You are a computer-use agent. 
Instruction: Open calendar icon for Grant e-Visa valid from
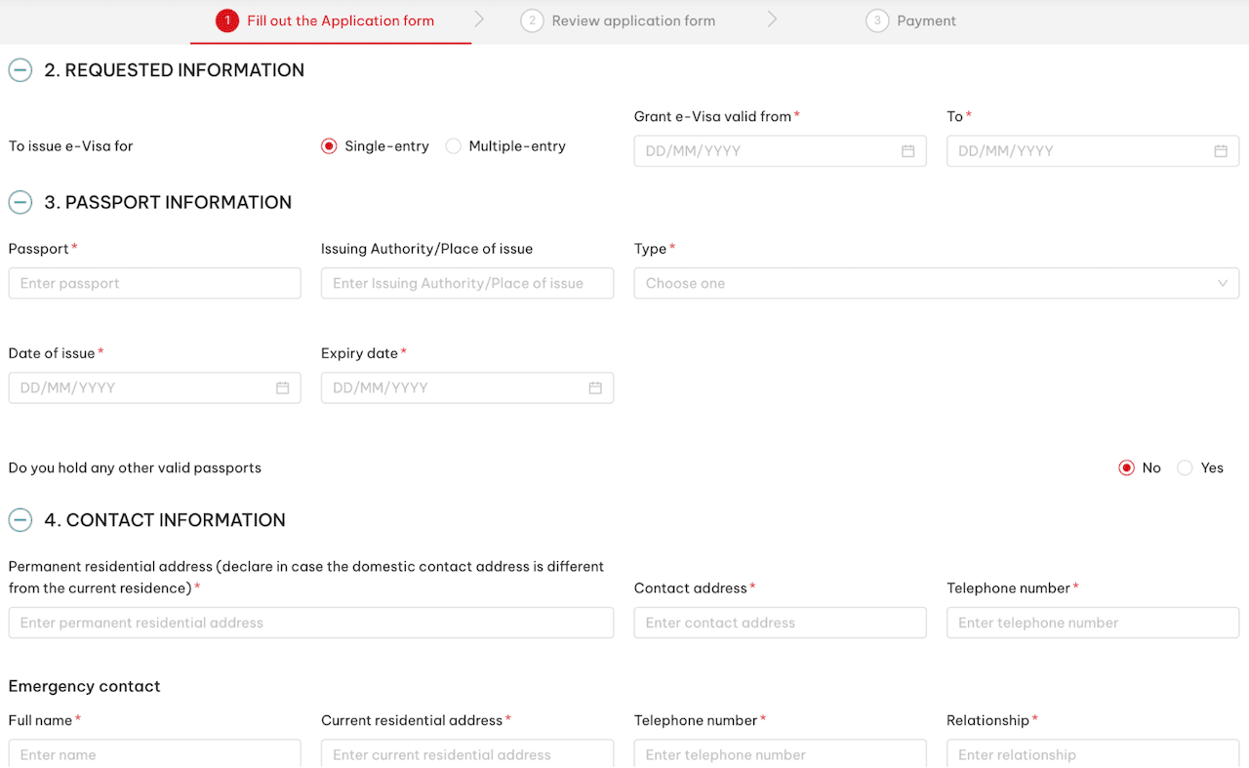[907, 151]
